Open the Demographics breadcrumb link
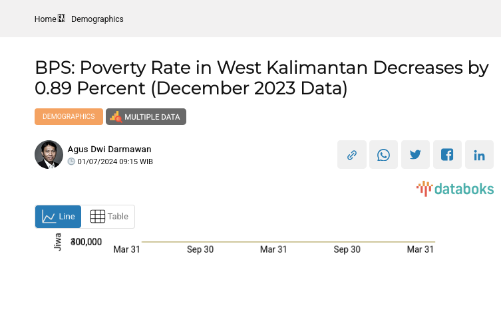 pos(97,19)
